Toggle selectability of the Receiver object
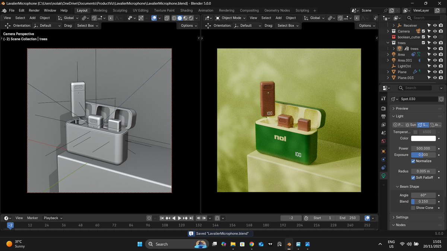Image resolution: width=447 pixels, height=251 pixels. click(429, 25)
